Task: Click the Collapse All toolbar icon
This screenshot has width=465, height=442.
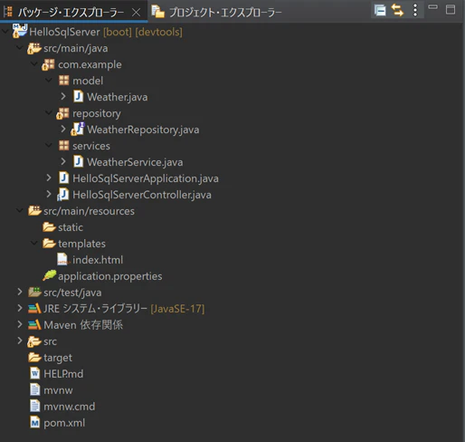Action: click(380, 10)
